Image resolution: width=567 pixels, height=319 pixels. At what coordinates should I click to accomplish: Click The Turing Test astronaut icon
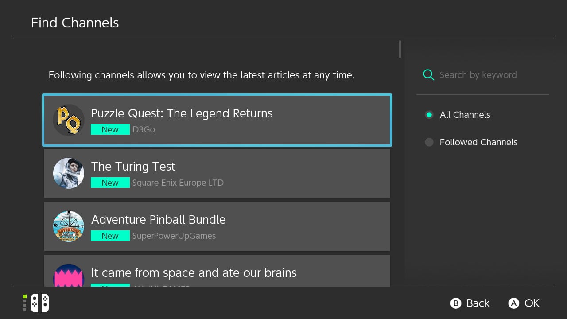point(69,173)
